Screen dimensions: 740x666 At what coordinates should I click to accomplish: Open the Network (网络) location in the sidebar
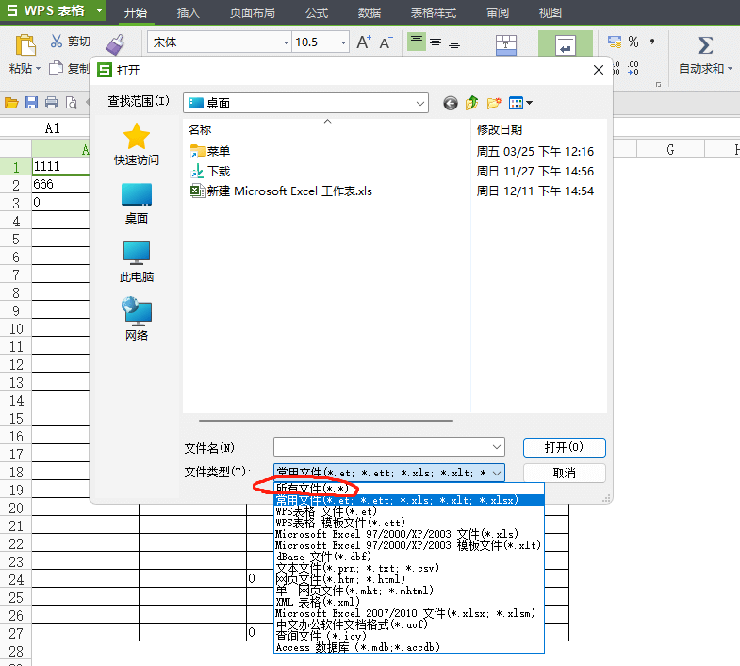point(137,320)
